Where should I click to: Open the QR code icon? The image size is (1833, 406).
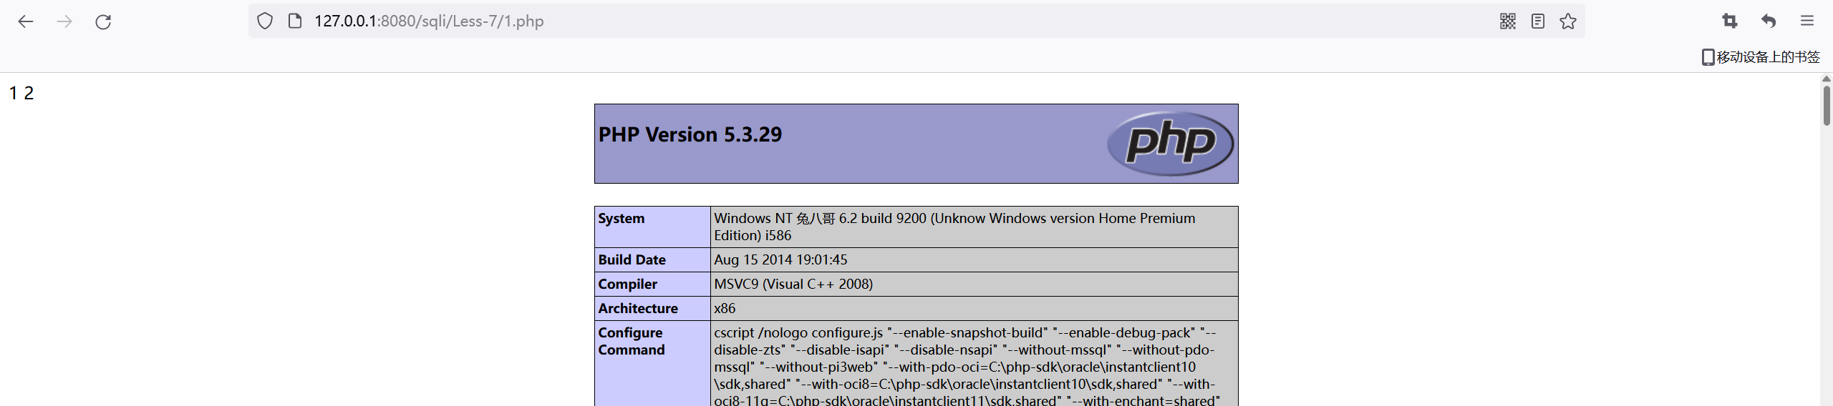pos(1508,21)
